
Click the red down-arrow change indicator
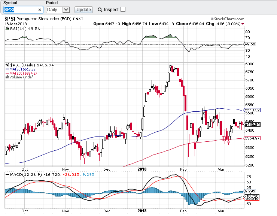click(x=243, y=24)
